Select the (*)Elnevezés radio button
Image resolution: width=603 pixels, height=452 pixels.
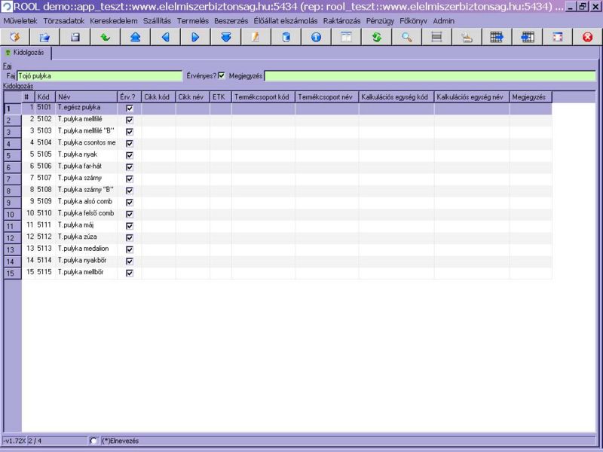[93, 441]
